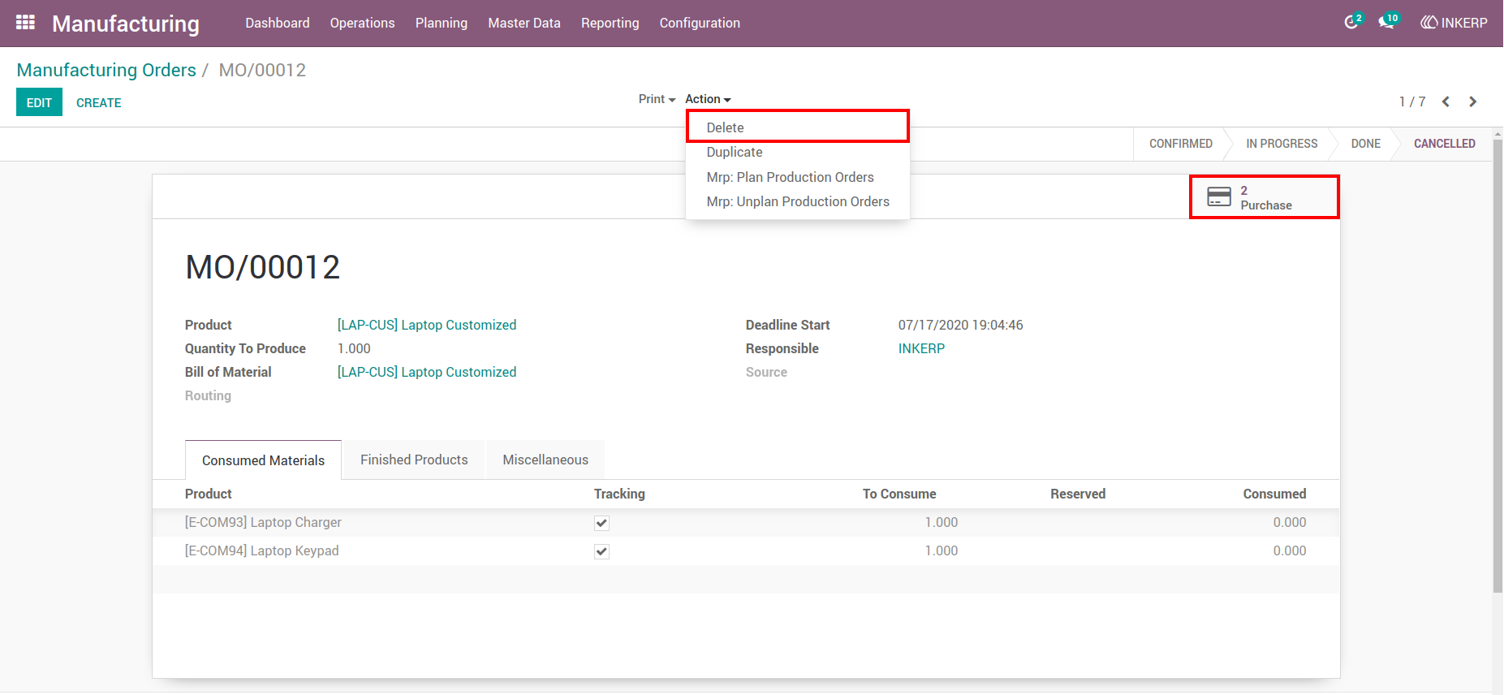
Task: Toggle tracking checkbox for Laptop Charger
Action: point(601,523)
